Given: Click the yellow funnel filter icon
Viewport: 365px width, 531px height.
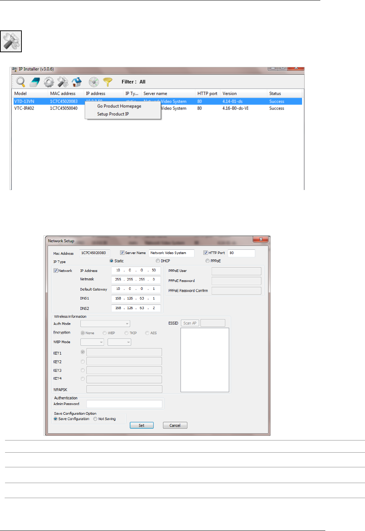Looking at the screenshot, I should point(108,82).
